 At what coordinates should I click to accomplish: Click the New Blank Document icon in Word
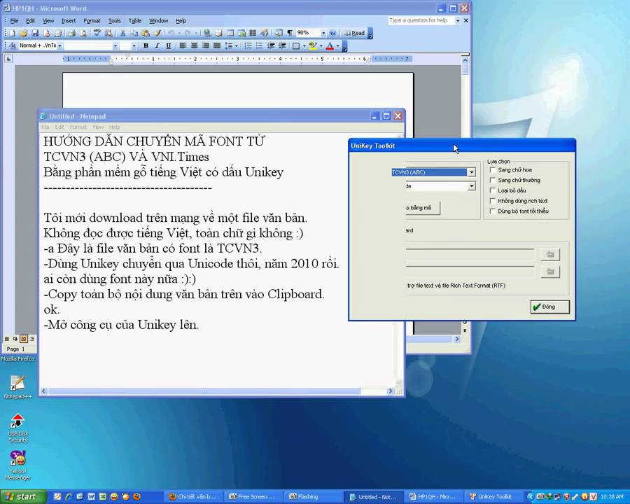[x=12, y=33]
